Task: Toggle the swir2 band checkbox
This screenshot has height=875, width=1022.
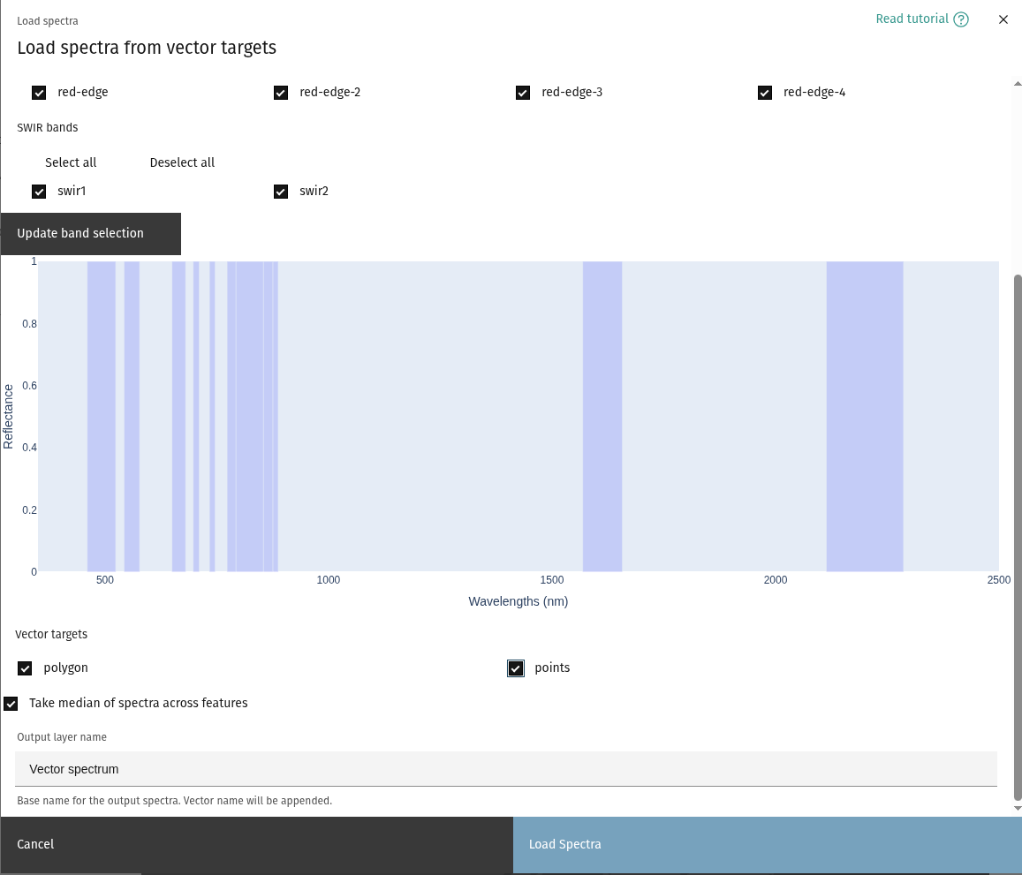Action: [x=281, y=192]
